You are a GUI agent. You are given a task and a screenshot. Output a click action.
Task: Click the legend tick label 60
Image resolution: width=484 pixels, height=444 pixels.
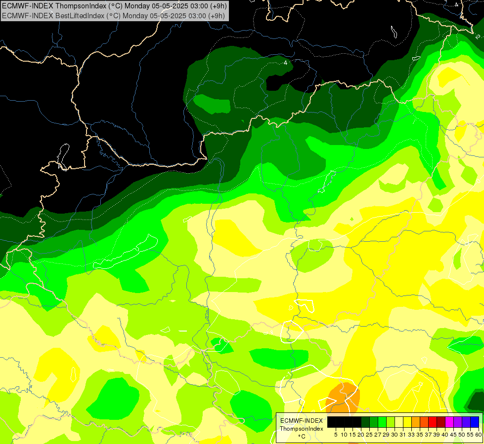click(479, 435)
